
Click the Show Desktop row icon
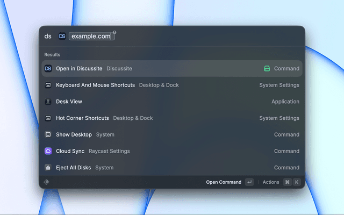tap(48, 134)
